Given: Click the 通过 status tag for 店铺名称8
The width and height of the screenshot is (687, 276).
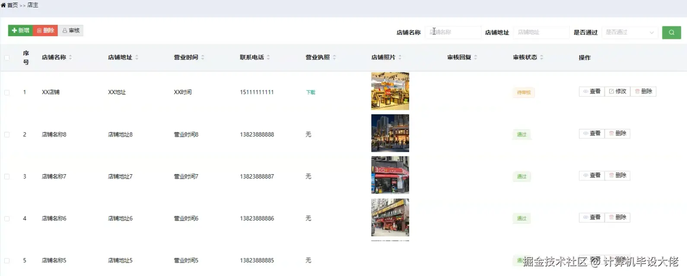Looking at the screenshot, I should 522,135.
